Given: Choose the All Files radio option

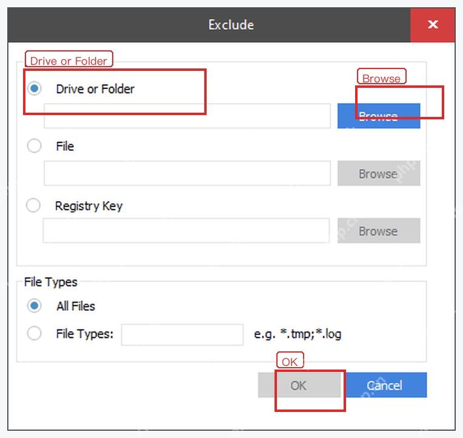Looking at the screenshot, I should point(35,306).
